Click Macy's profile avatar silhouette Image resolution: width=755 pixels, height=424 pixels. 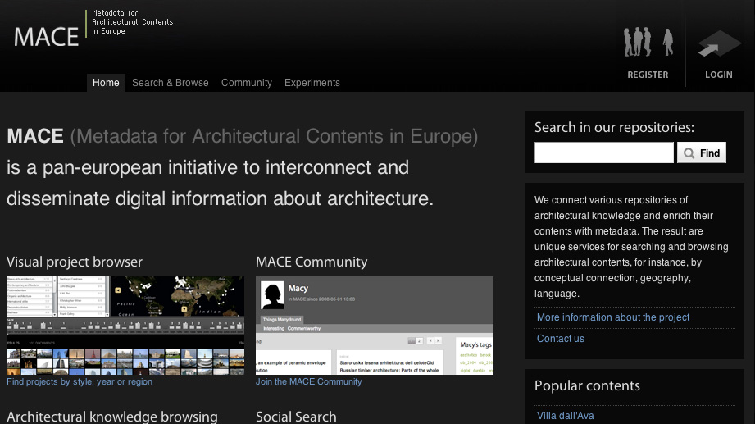[x=271, y=294]
